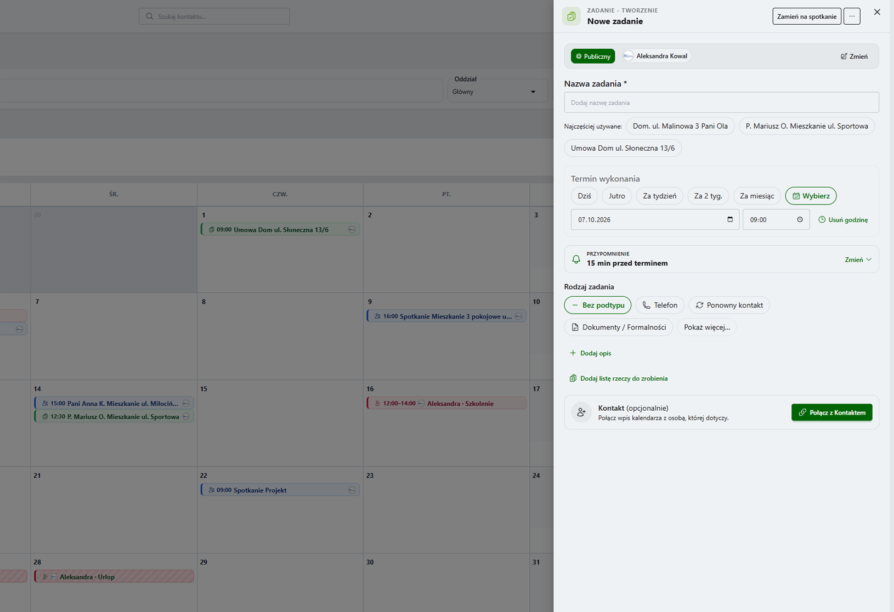Click Zamień na spotkanie button

807,16
